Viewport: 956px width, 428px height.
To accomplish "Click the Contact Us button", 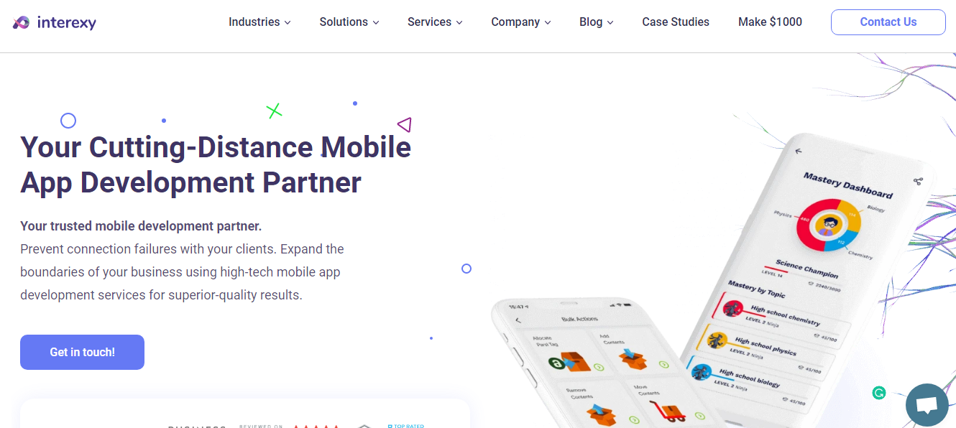I will pos(888,22).
